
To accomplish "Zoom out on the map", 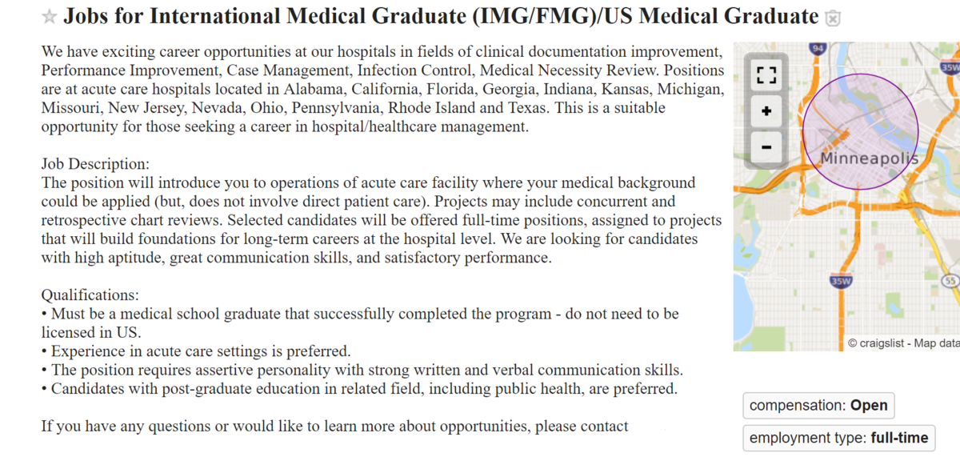I will click(766, 147).
